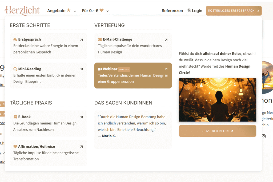Click the arrow icon on E-Book card
The height and width of the screenshot is (182, 273).
coord(82,117)
